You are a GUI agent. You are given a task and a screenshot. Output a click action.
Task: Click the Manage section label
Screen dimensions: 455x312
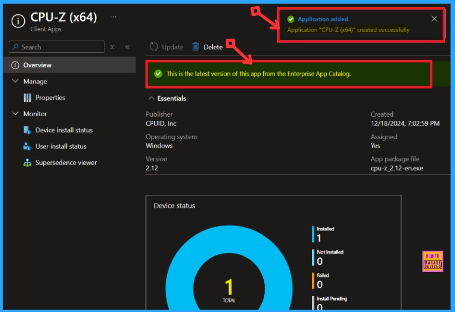(x=35, y=82)
